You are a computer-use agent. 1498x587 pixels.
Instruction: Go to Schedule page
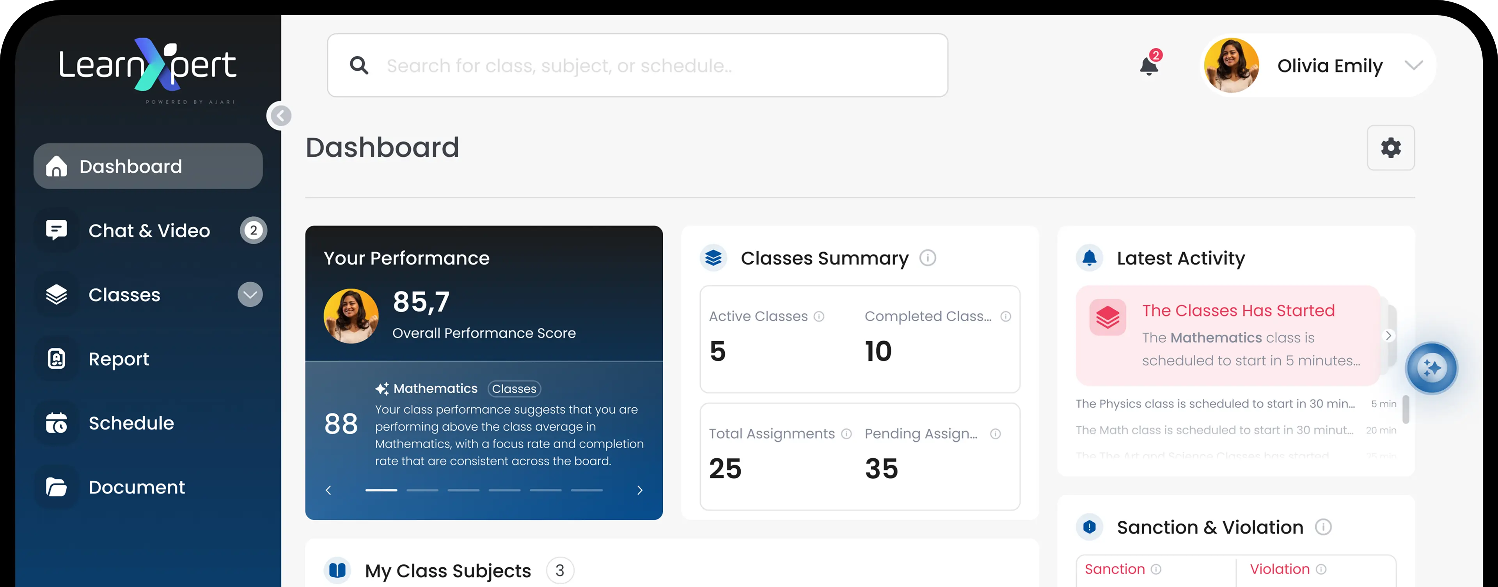[x=131, y=423]
